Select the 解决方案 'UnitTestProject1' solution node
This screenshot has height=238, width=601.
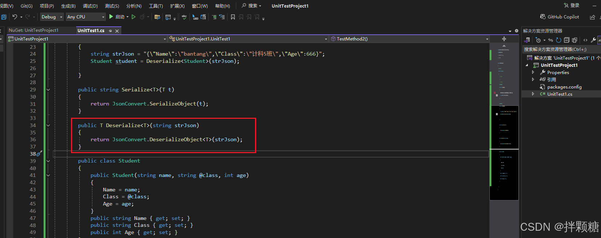point(564,58)
